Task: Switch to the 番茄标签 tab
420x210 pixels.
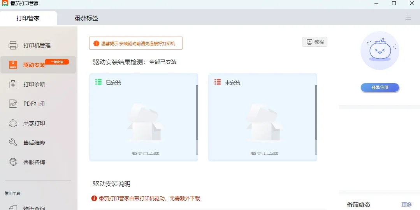Action: click(86, 18)
